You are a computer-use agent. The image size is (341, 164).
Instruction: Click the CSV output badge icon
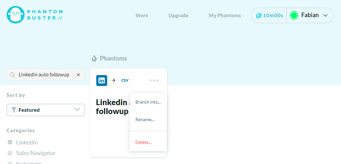125,80
